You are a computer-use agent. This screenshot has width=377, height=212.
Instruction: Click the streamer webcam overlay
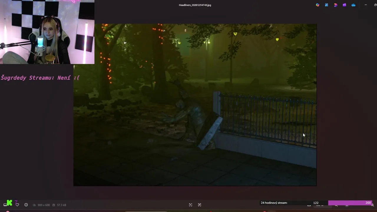point(47,32)
